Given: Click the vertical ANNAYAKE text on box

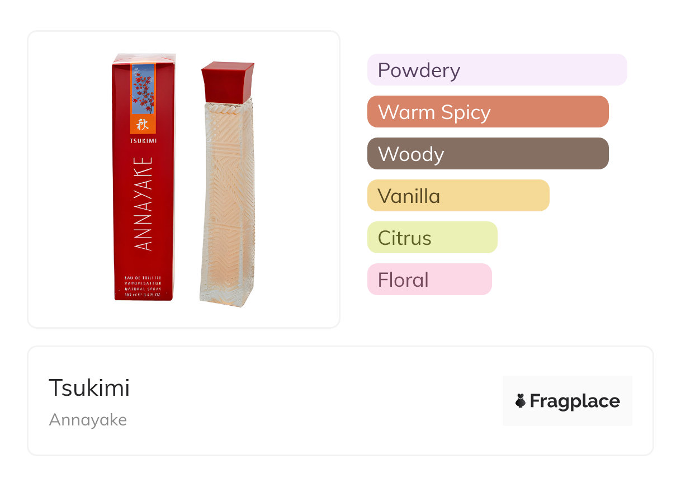Looking at the screenshot, I should click(144, 203).
